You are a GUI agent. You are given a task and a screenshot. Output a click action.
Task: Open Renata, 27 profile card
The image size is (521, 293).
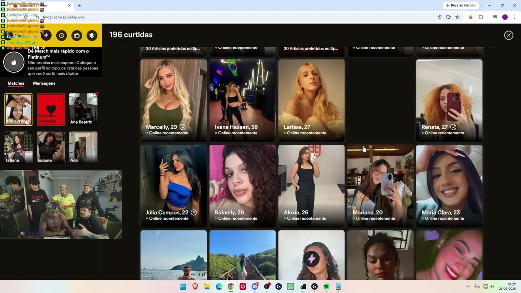[449, 101]
